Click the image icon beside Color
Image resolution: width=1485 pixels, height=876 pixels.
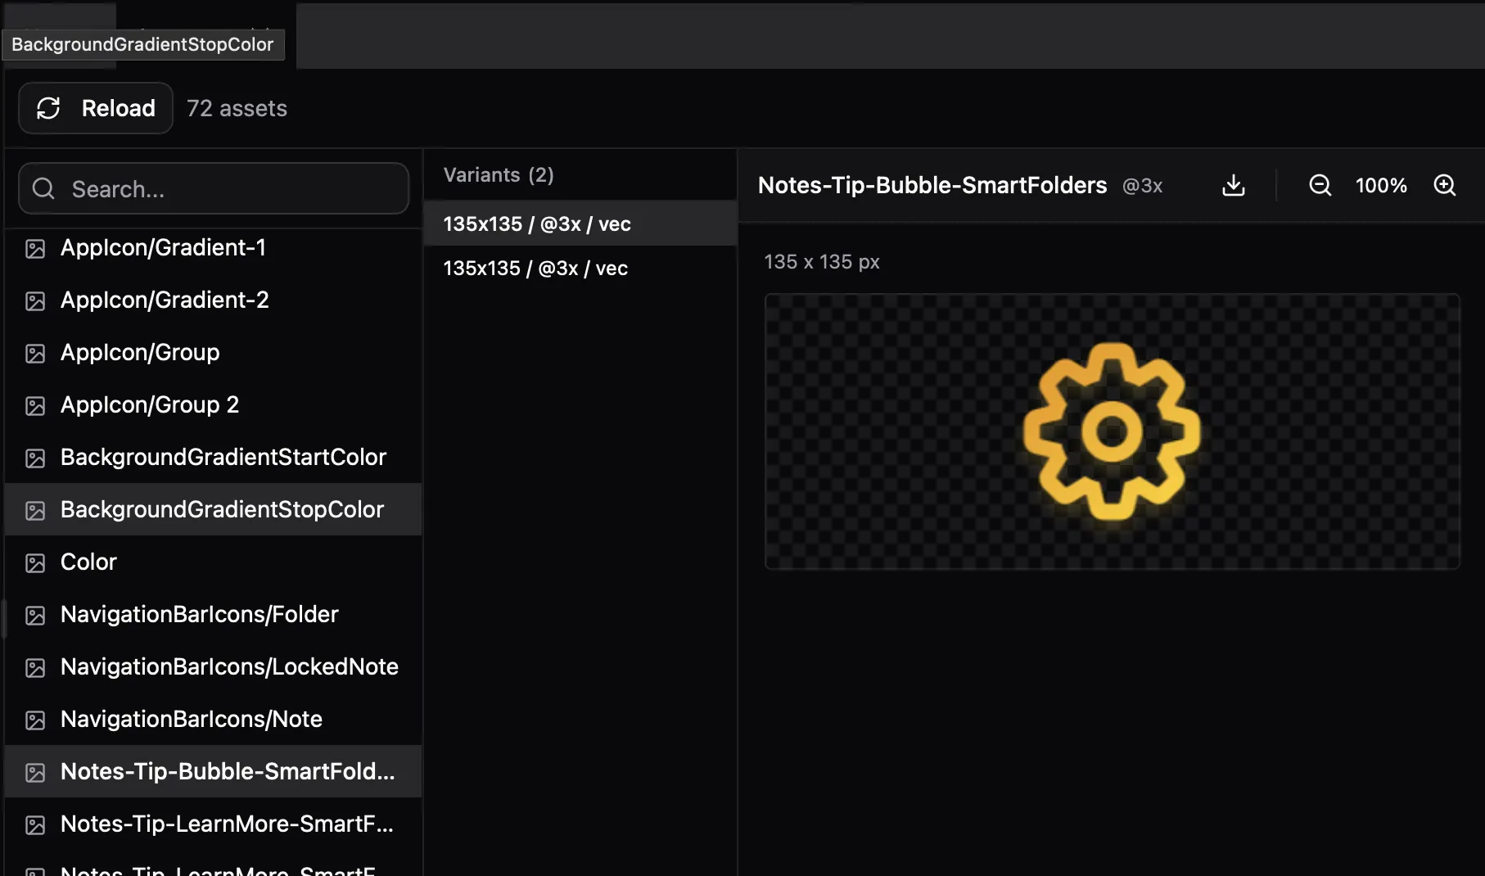pos(35,563)
